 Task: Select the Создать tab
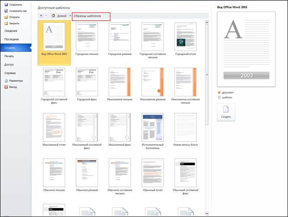click(x=16, y=48)
